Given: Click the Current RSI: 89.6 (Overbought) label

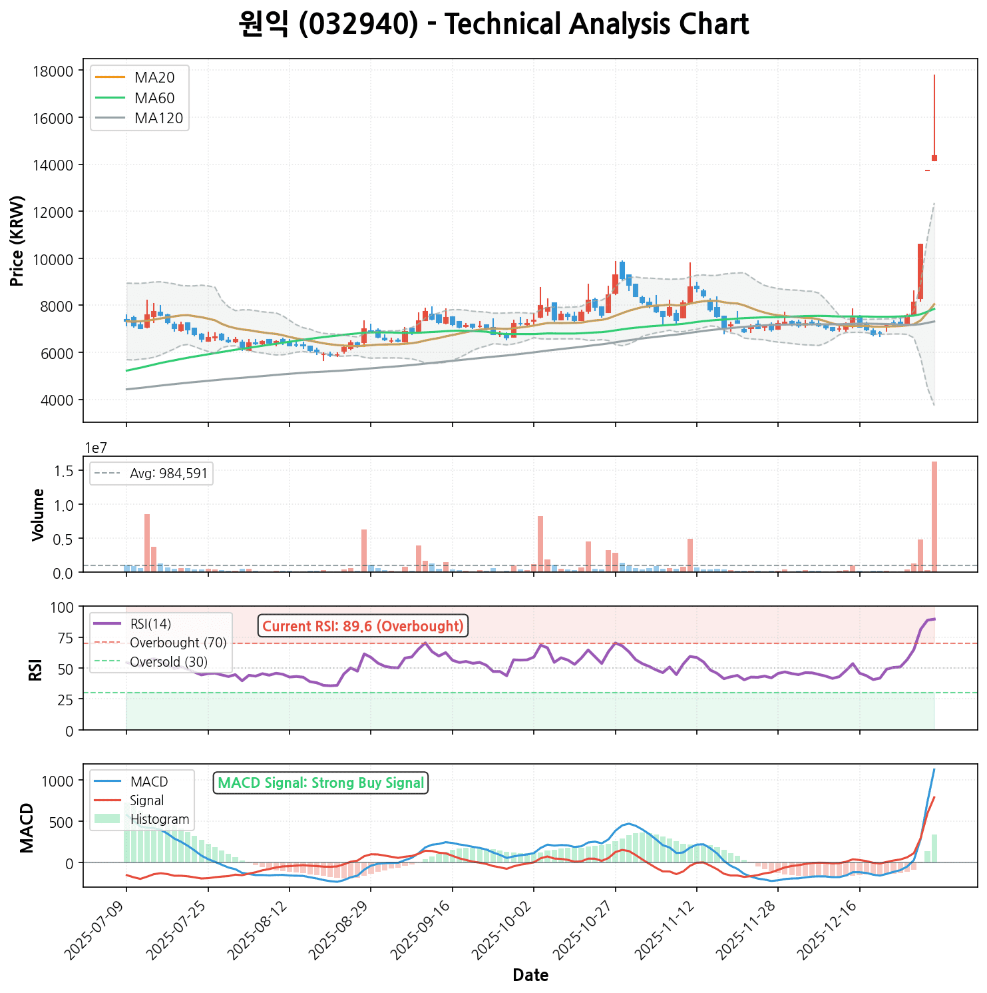Looking at the screenshot, I should (363, 626).
